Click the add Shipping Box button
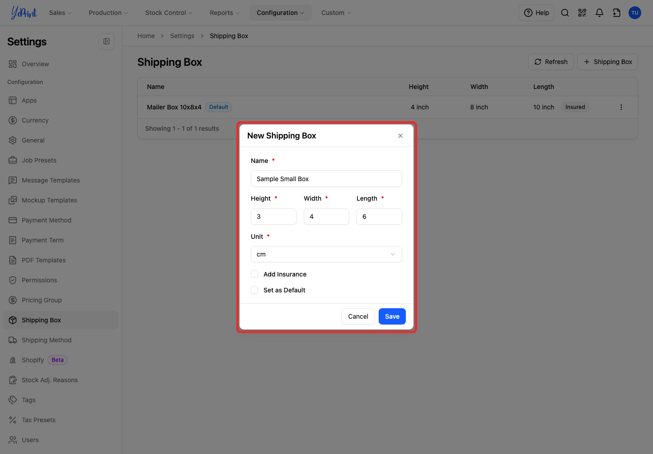Image resolution: width=653 pixels, height=454 pixels. pos(608,62)
